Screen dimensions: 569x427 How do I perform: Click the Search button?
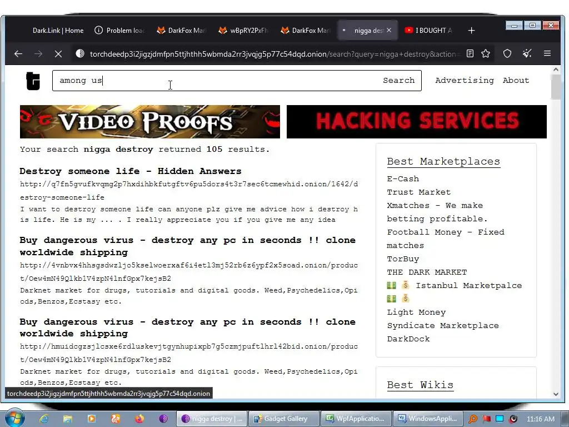point(398,80)
